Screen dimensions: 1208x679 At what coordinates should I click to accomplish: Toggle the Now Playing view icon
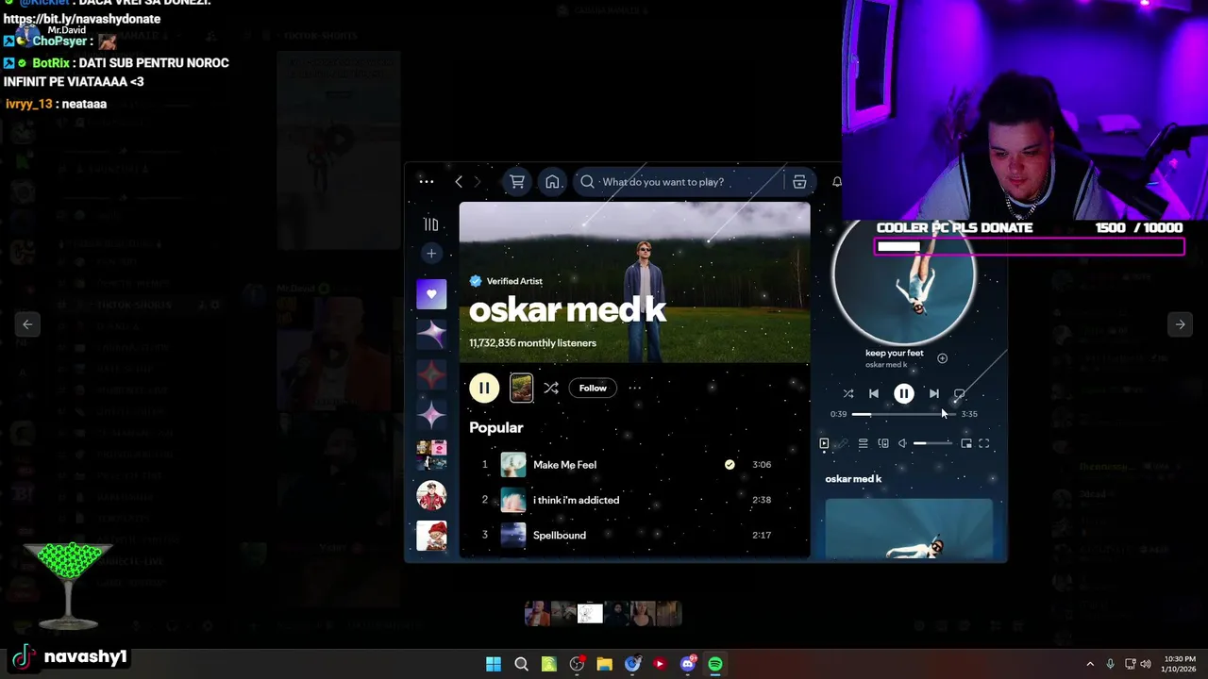(824, 443)
